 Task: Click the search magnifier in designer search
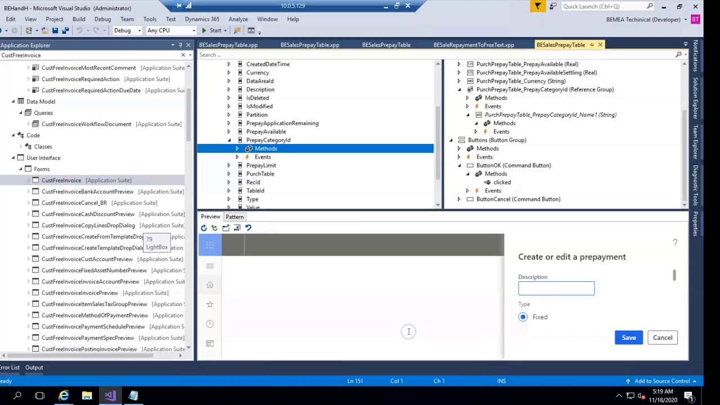point(678,55)
